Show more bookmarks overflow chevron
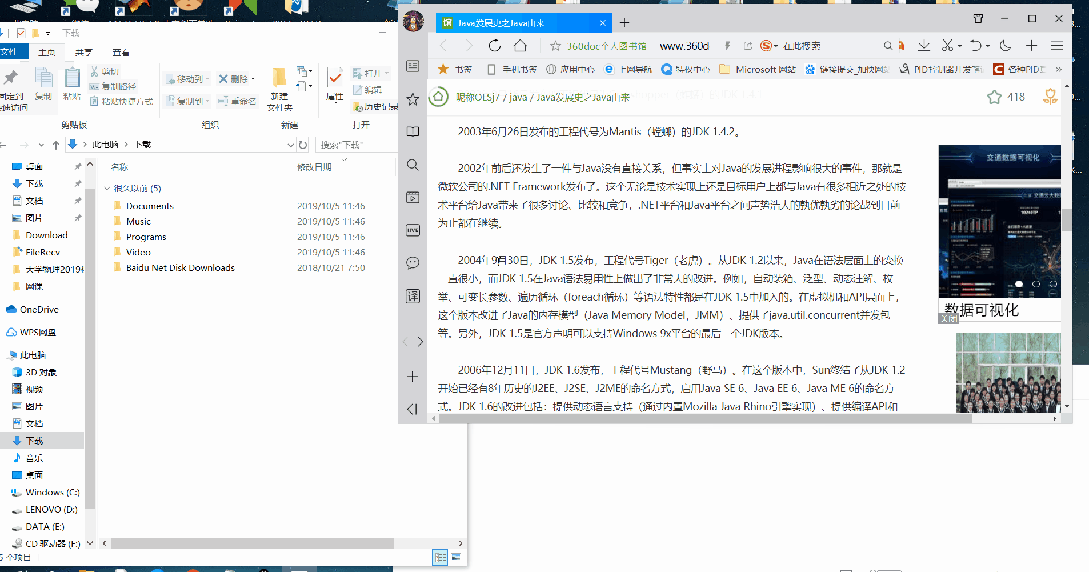Screen dimensions: 1089x572 pyautogui.click(x=1059, y=69)
